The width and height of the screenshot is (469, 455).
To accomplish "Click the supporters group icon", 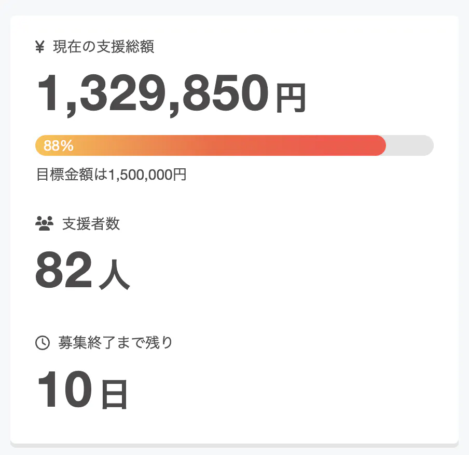I will point(45,224).
